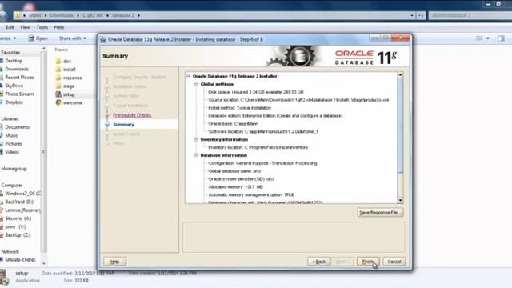Collapse Oracle Database 11g Release 2 Installer node
512x288 pixels.
pos(189,76)
